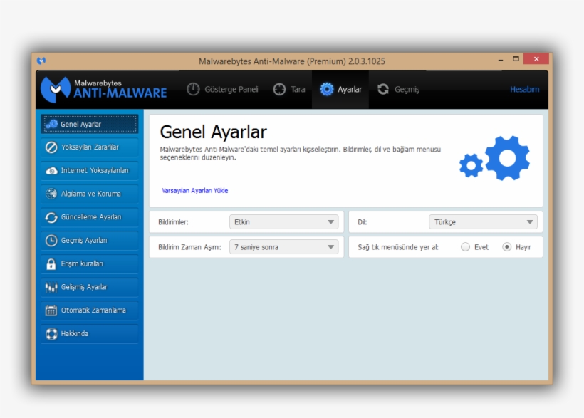
Task: Switch to the Gösterge Paneli tab
Action: [x=221, y=90]
